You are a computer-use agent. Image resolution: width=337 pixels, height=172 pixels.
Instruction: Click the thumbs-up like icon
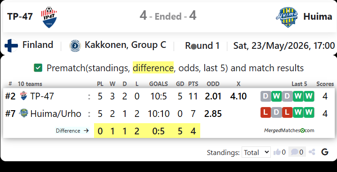point(277,152)
